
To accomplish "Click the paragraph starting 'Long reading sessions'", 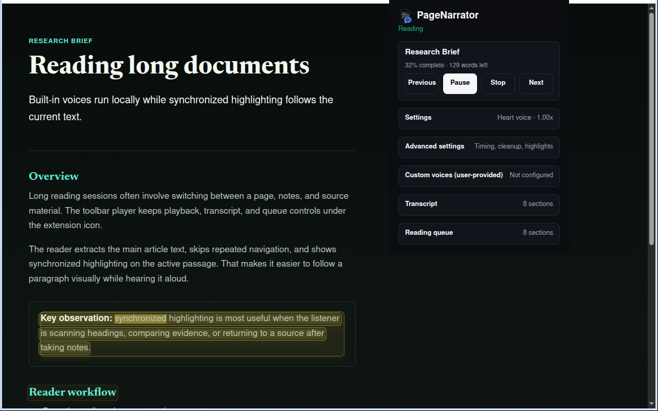I will (188, 211).
